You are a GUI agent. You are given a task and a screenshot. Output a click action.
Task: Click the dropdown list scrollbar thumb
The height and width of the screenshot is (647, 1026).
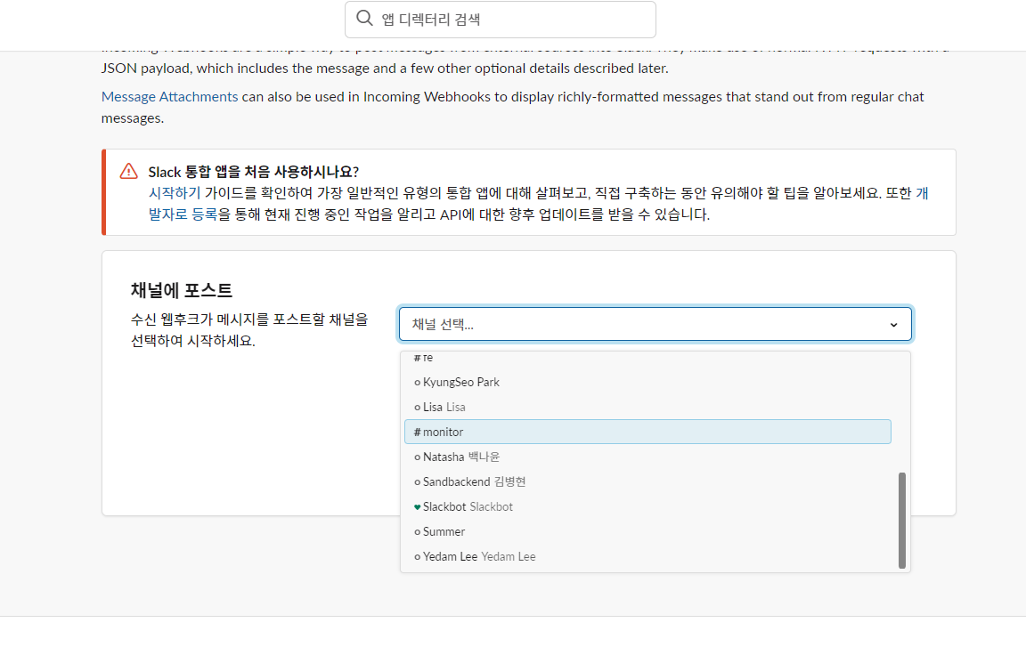click(901, 521)
